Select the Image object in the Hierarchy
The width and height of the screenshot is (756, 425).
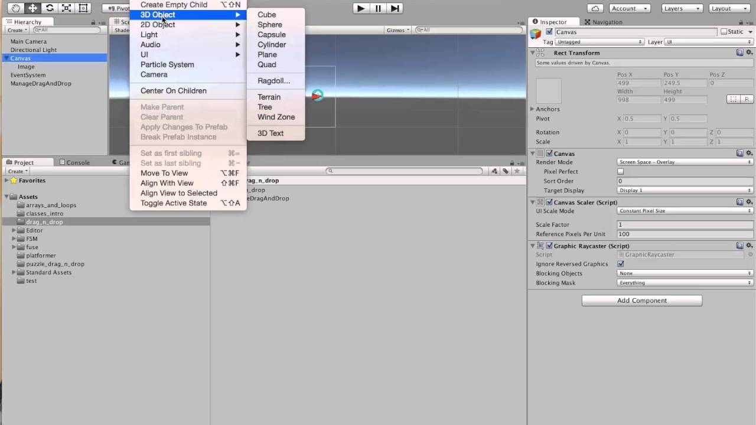26,67
